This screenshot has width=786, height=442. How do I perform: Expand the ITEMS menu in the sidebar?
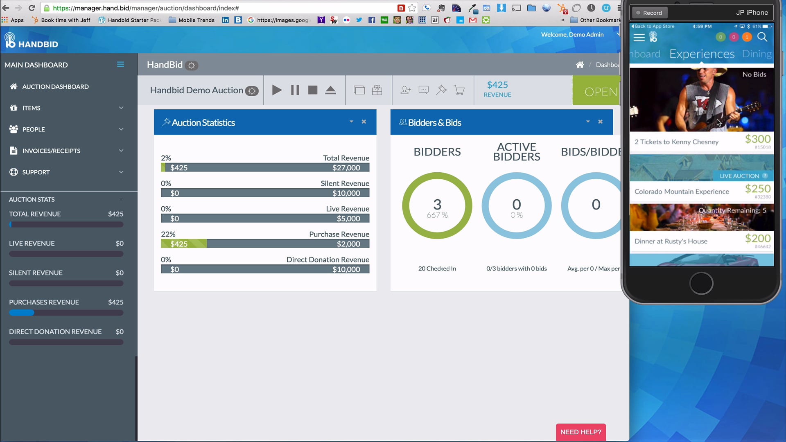click(x=121, y=108)
